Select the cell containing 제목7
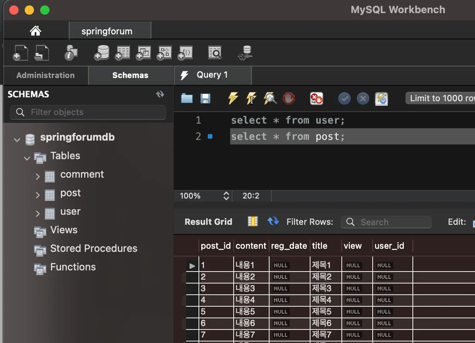 326,335
